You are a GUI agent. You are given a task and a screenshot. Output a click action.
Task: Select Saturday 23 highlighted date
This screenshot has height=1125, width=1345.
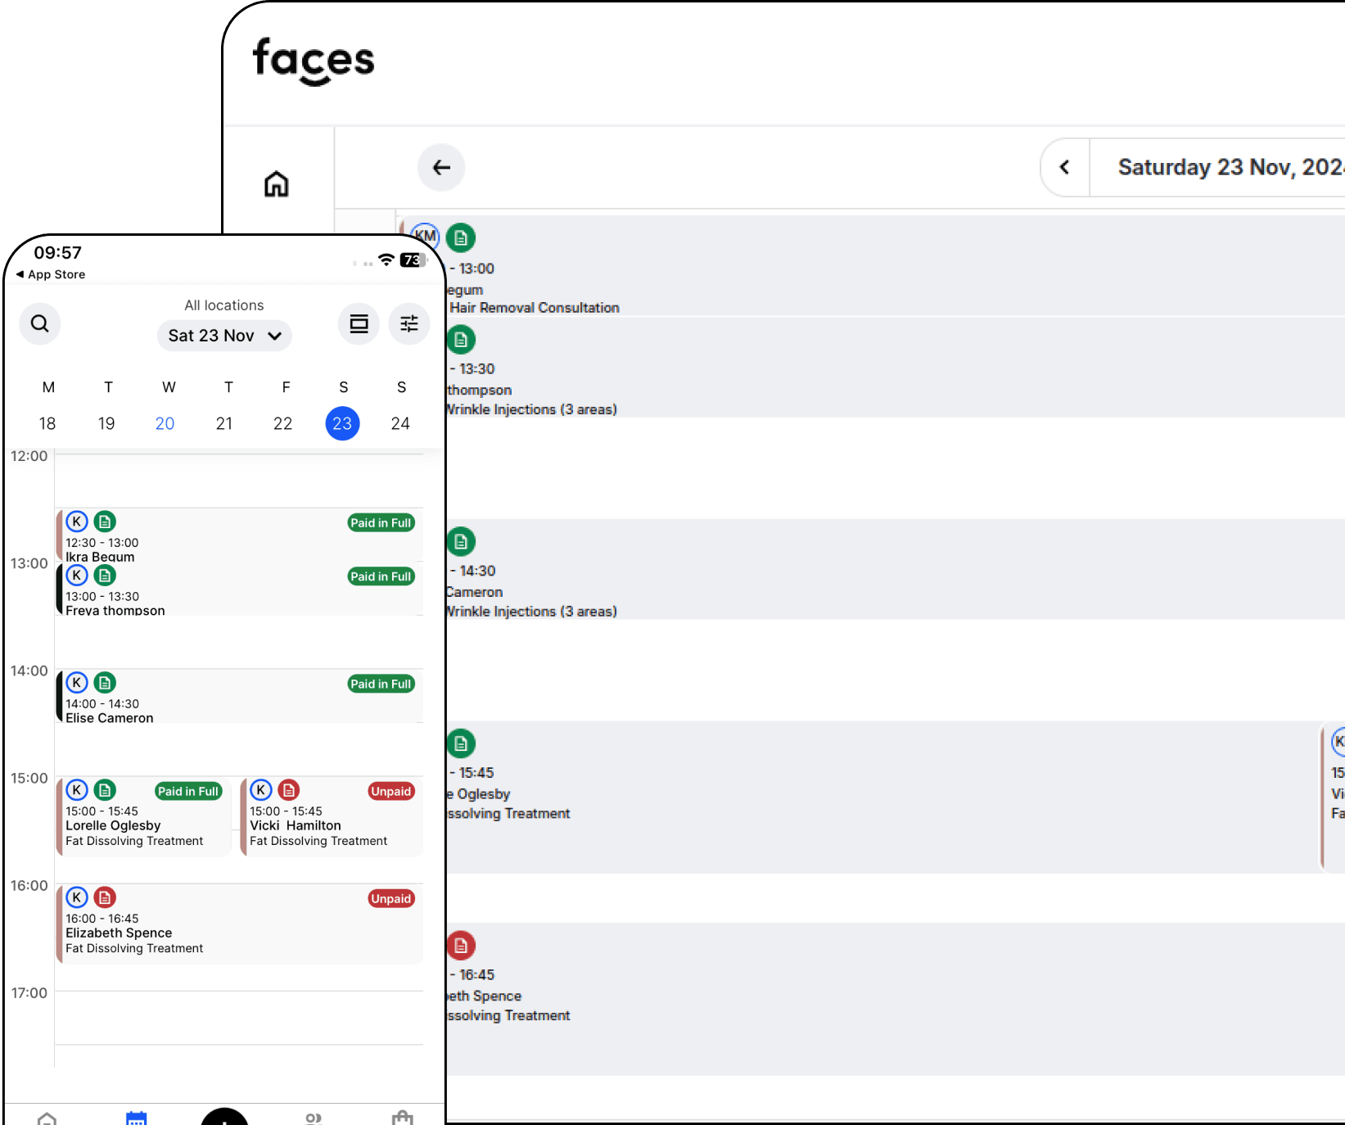click(x=342, y=423)
